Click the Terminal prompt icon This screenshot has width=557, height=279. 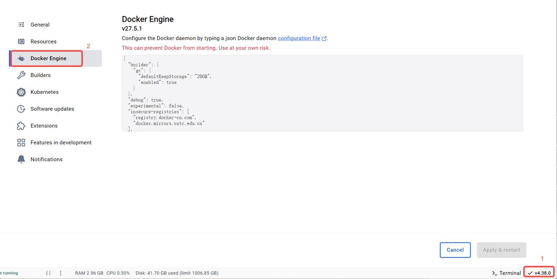[x=494, y=273]
